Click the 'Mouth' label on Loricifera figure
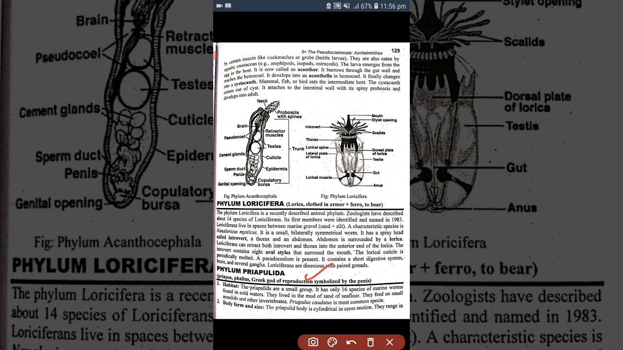 pyautogui.click(x=377, y=116)
